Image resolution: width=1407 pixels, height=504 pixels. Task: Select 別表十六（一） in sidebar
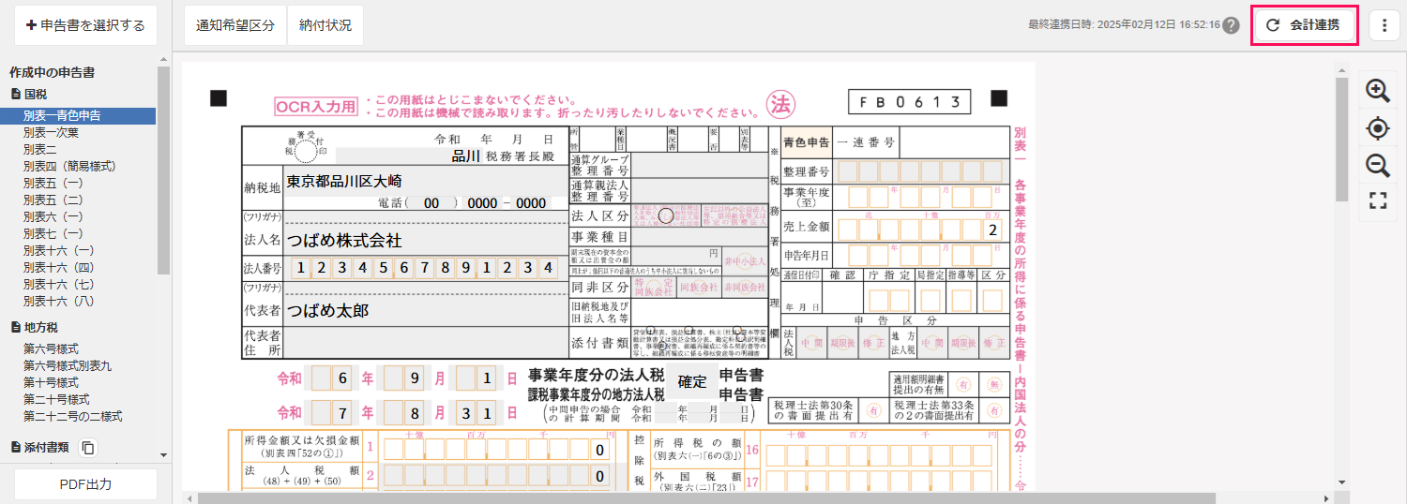[x=59, y=250]
